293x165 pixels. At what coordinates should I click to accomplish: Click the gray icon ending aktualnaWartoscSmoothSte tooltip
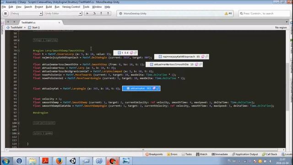(x=201, y=64)
